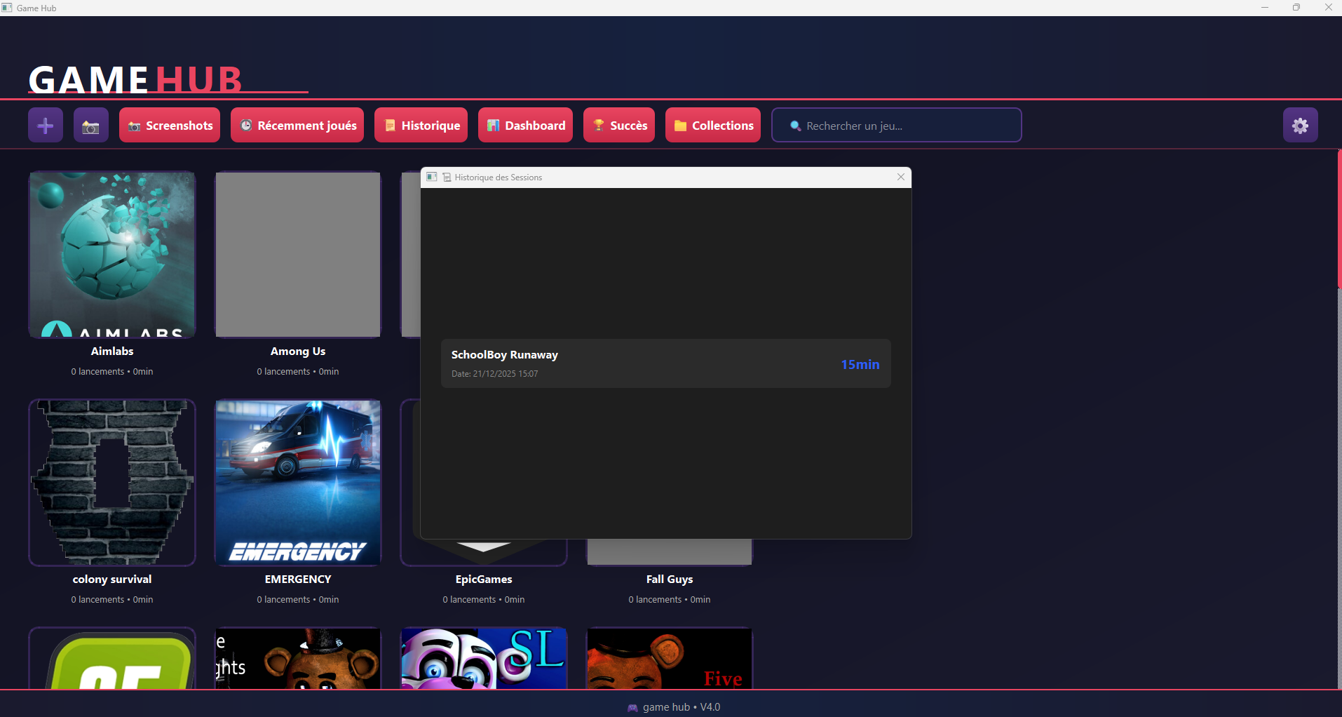
Task: Open the green game cover in bottom row
Action: pos(112,658)
